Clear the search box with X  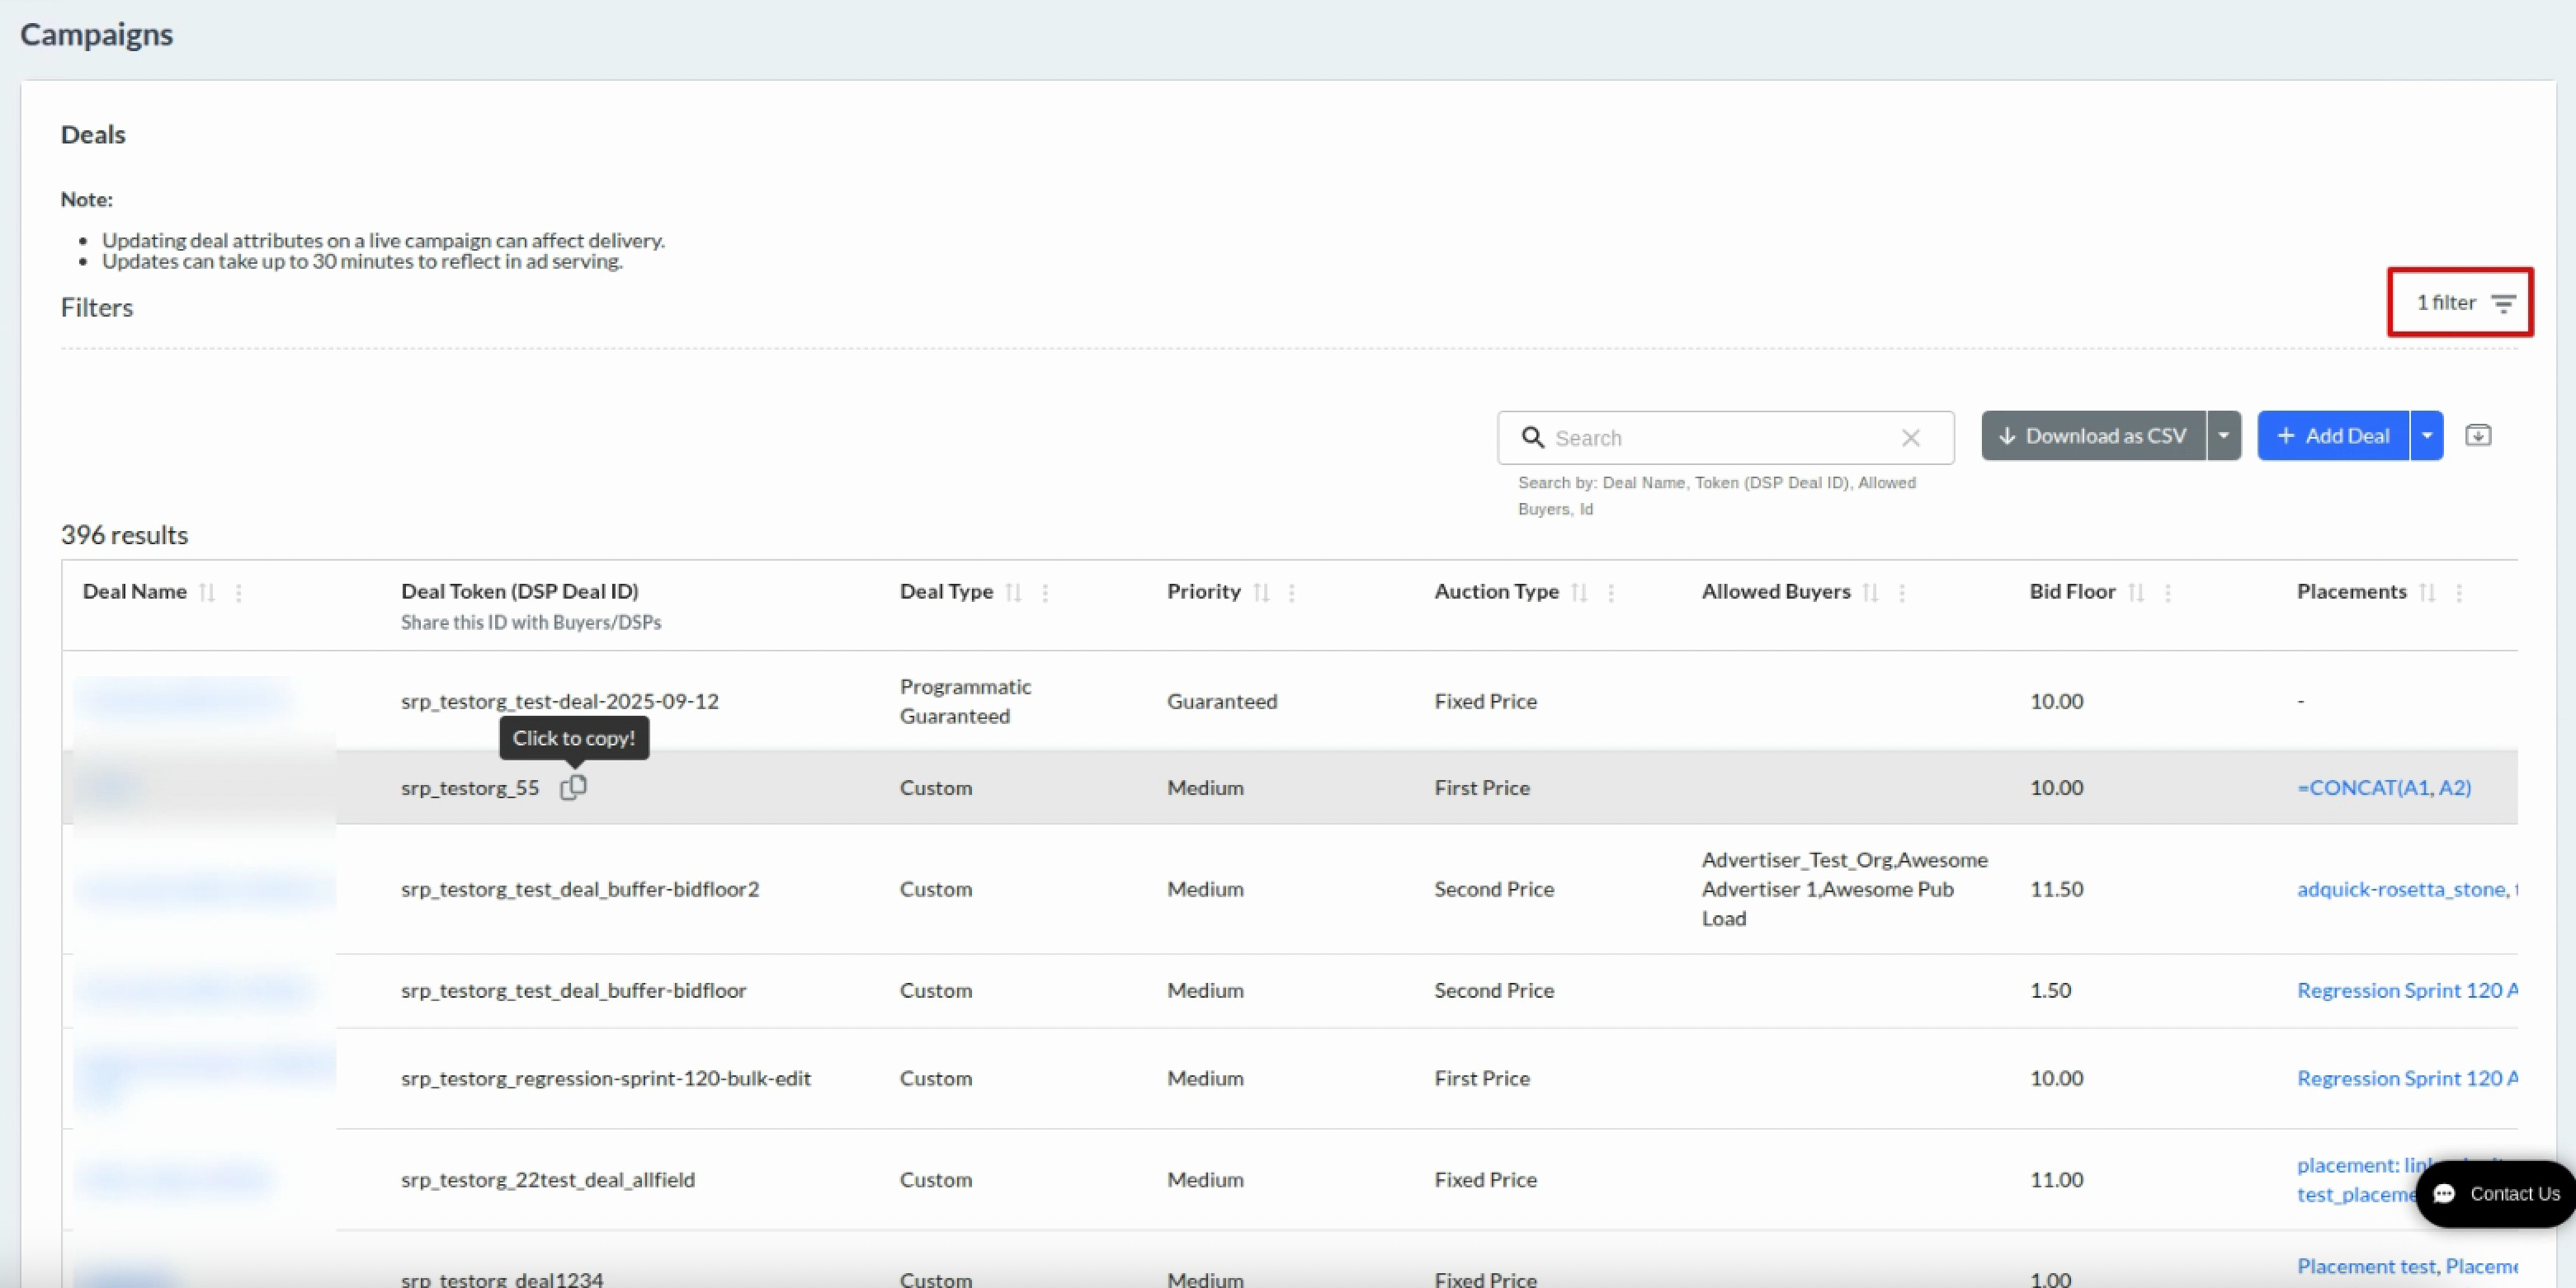click(x=1910, y=438)
